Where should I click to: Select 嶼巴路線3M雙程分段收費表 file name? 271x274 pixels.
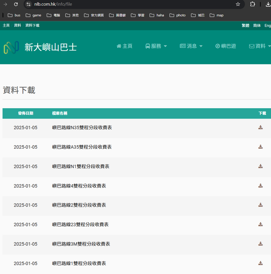[81, 244]
